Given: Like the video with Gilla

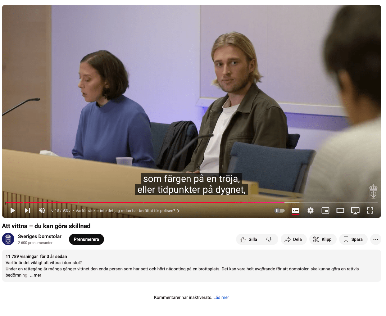Looking at the screenshot, I should [x=249, y=239].
